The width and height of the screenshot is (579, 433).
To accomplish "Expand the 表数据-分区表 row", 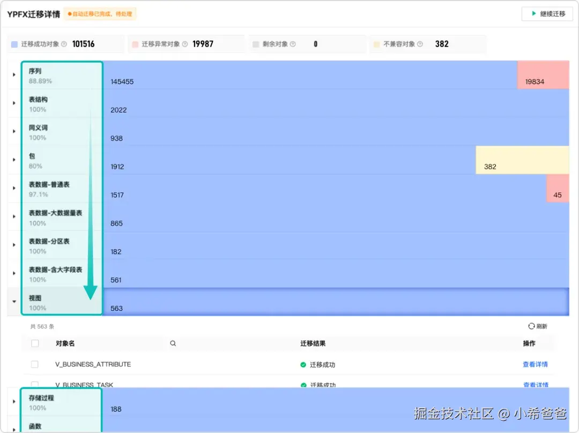I will (14, 245).
